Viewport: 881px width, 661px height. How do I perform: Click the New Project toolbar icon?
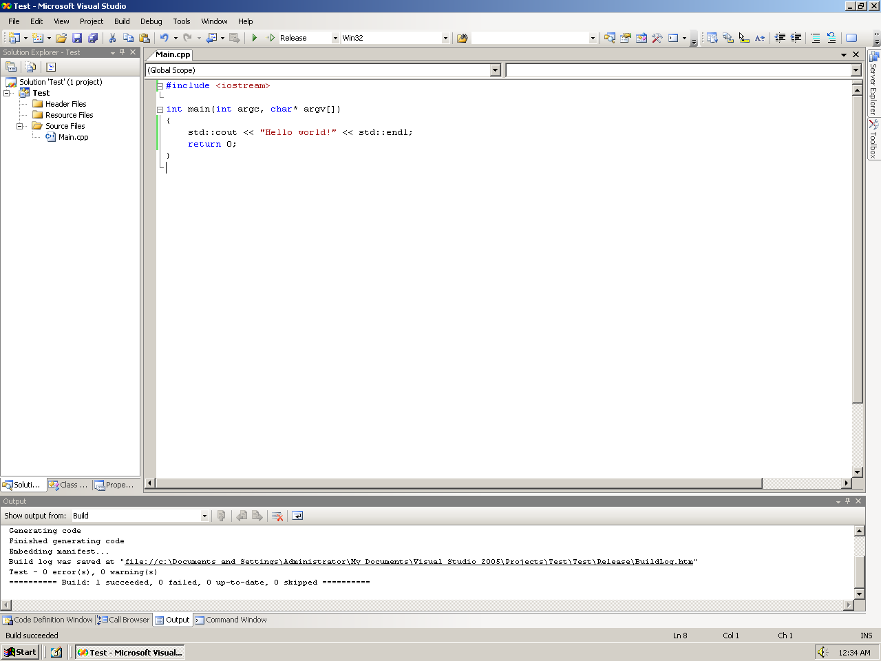[14, 38]
